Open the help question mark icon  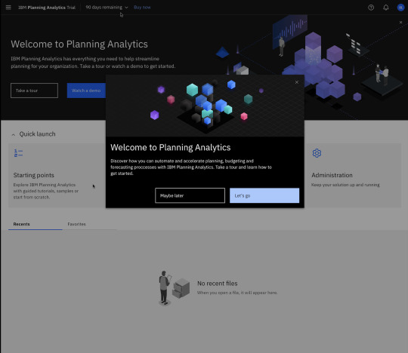tap(371, 8)
